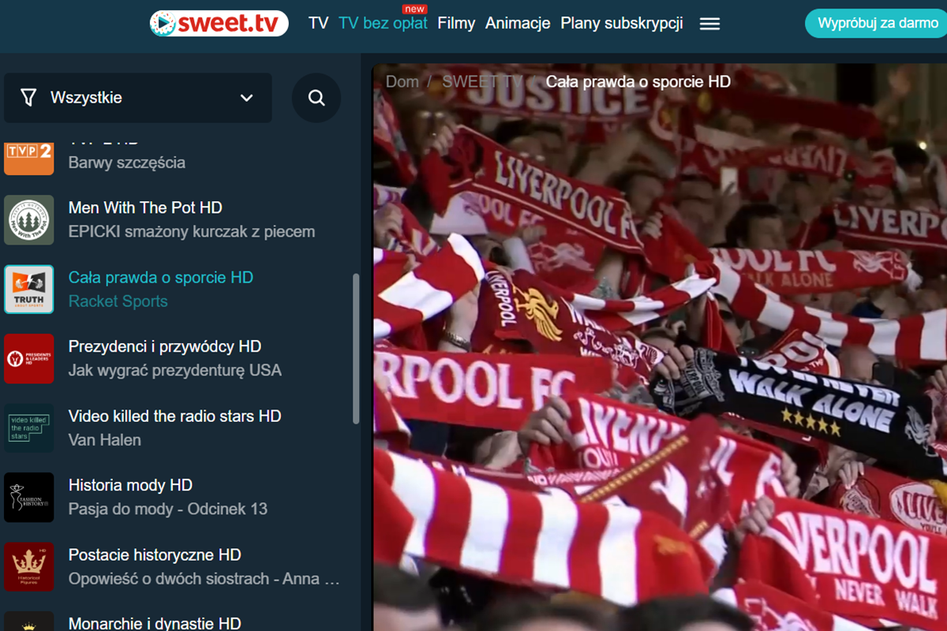Click the search magnifier icon
Viewport: 947px width, 631px height.
pyautogui.click(x=316, y=98)
